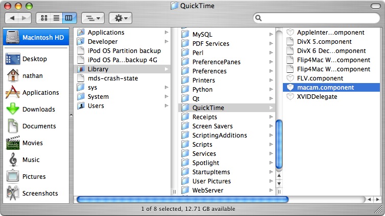385x216 pixels.
Task: Open Applications from the sidebar
Action: point(40,92)
